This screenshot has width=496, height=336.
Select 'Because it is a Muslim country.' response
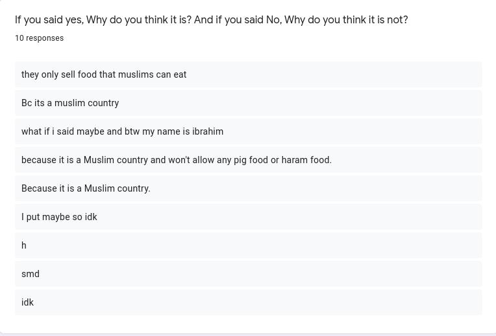248,188
